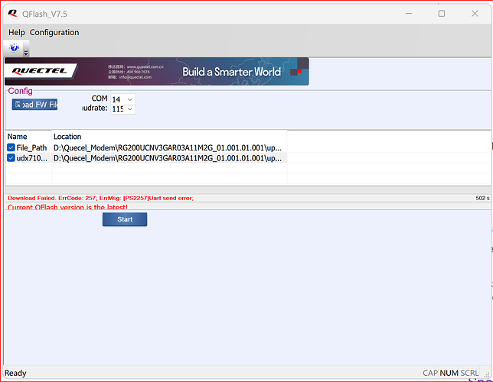Open the toolbar overflow arrow next to help icon

(x=25, y=53)
